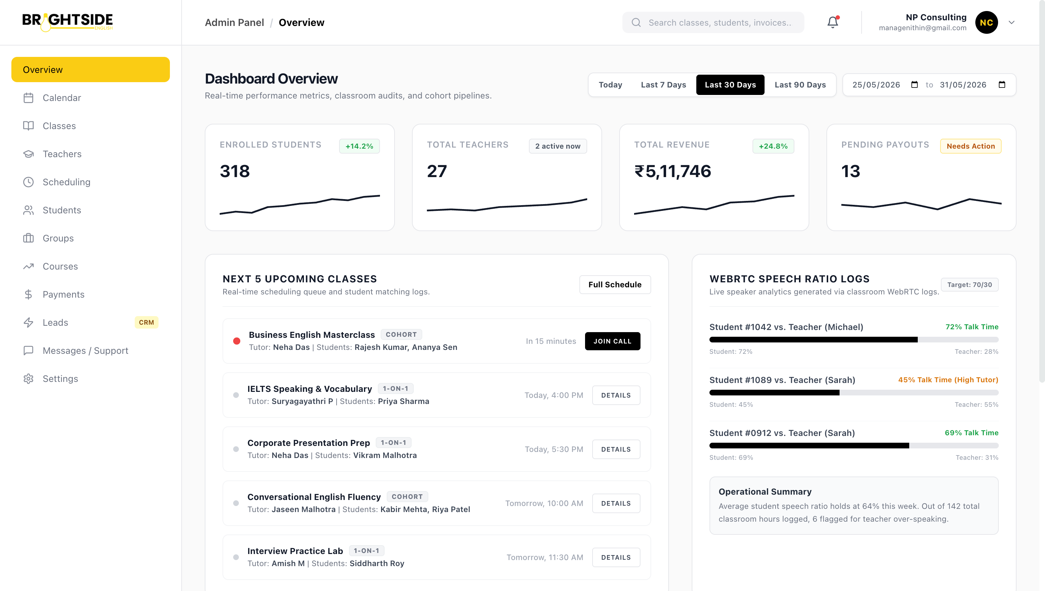Click the Brightside English logo
This screenshot has width=1045, height=591.
click(67, 22)
